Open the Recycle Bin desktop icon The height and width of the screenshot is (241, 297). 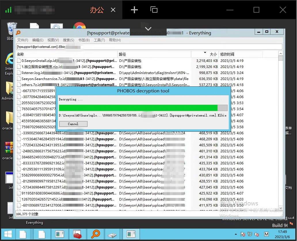point(11,31)
